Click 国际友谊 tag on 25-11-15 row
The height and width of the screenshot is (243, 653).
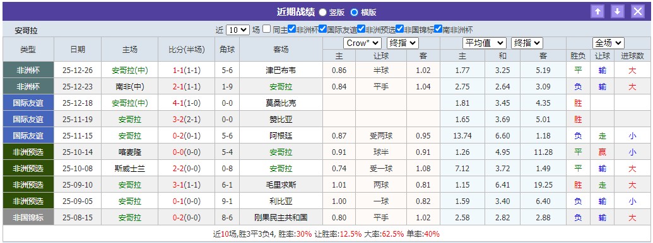(28, 136)
